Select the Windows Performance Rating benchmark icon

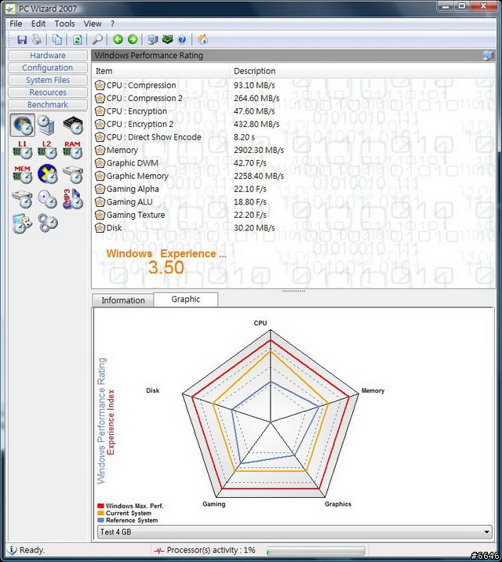pos(23,125)
